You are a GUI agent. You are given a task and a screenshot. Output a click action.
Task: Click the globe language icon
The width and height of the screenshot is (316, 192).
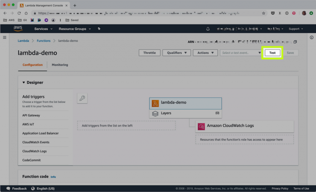(x=33, y=189)
